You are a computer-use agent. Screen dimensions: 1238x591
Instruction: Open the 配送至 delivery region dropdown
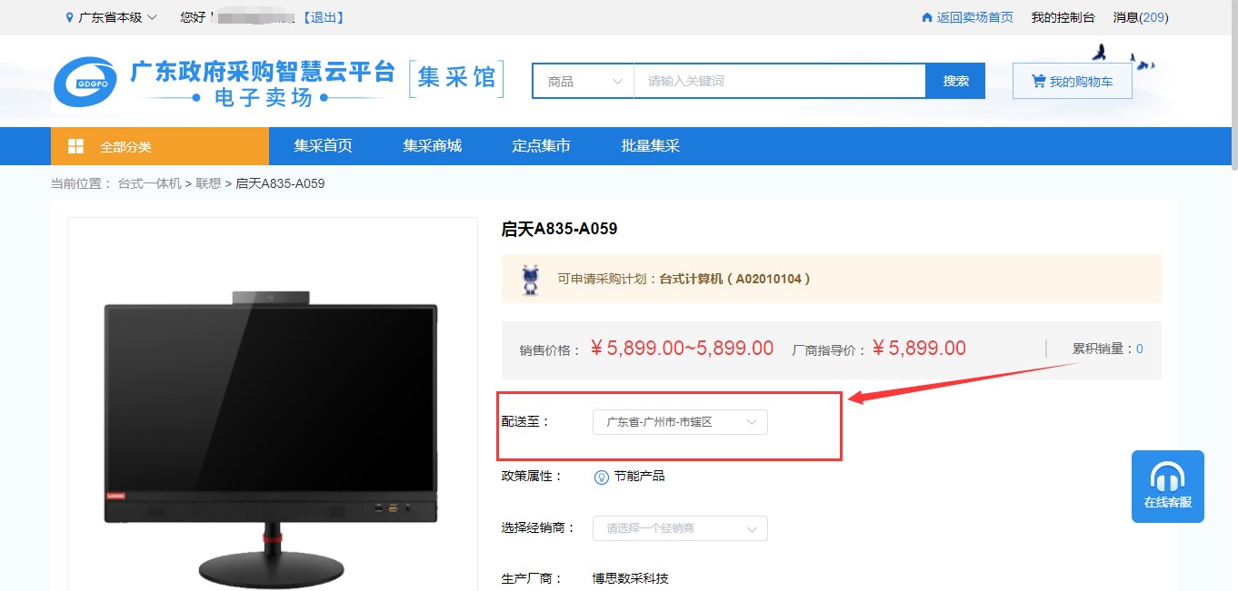coord(680,422)
